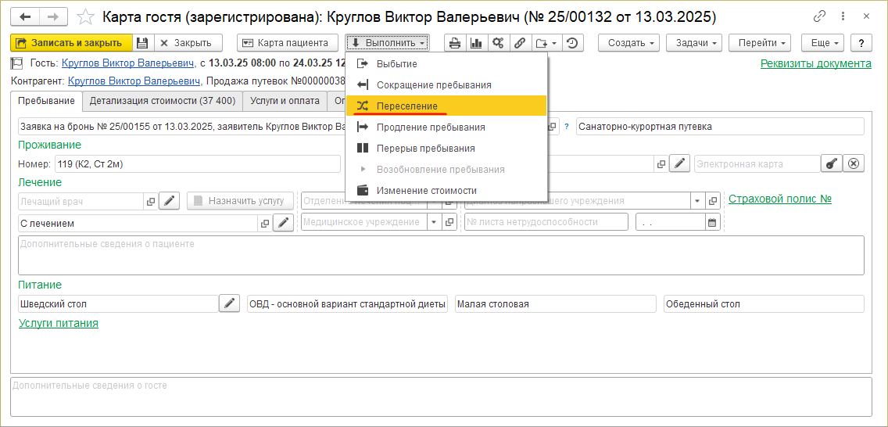Click pencil icon left of Электронная карта
This screenshot has width=888, height=427.
click(x=679, y=163)
